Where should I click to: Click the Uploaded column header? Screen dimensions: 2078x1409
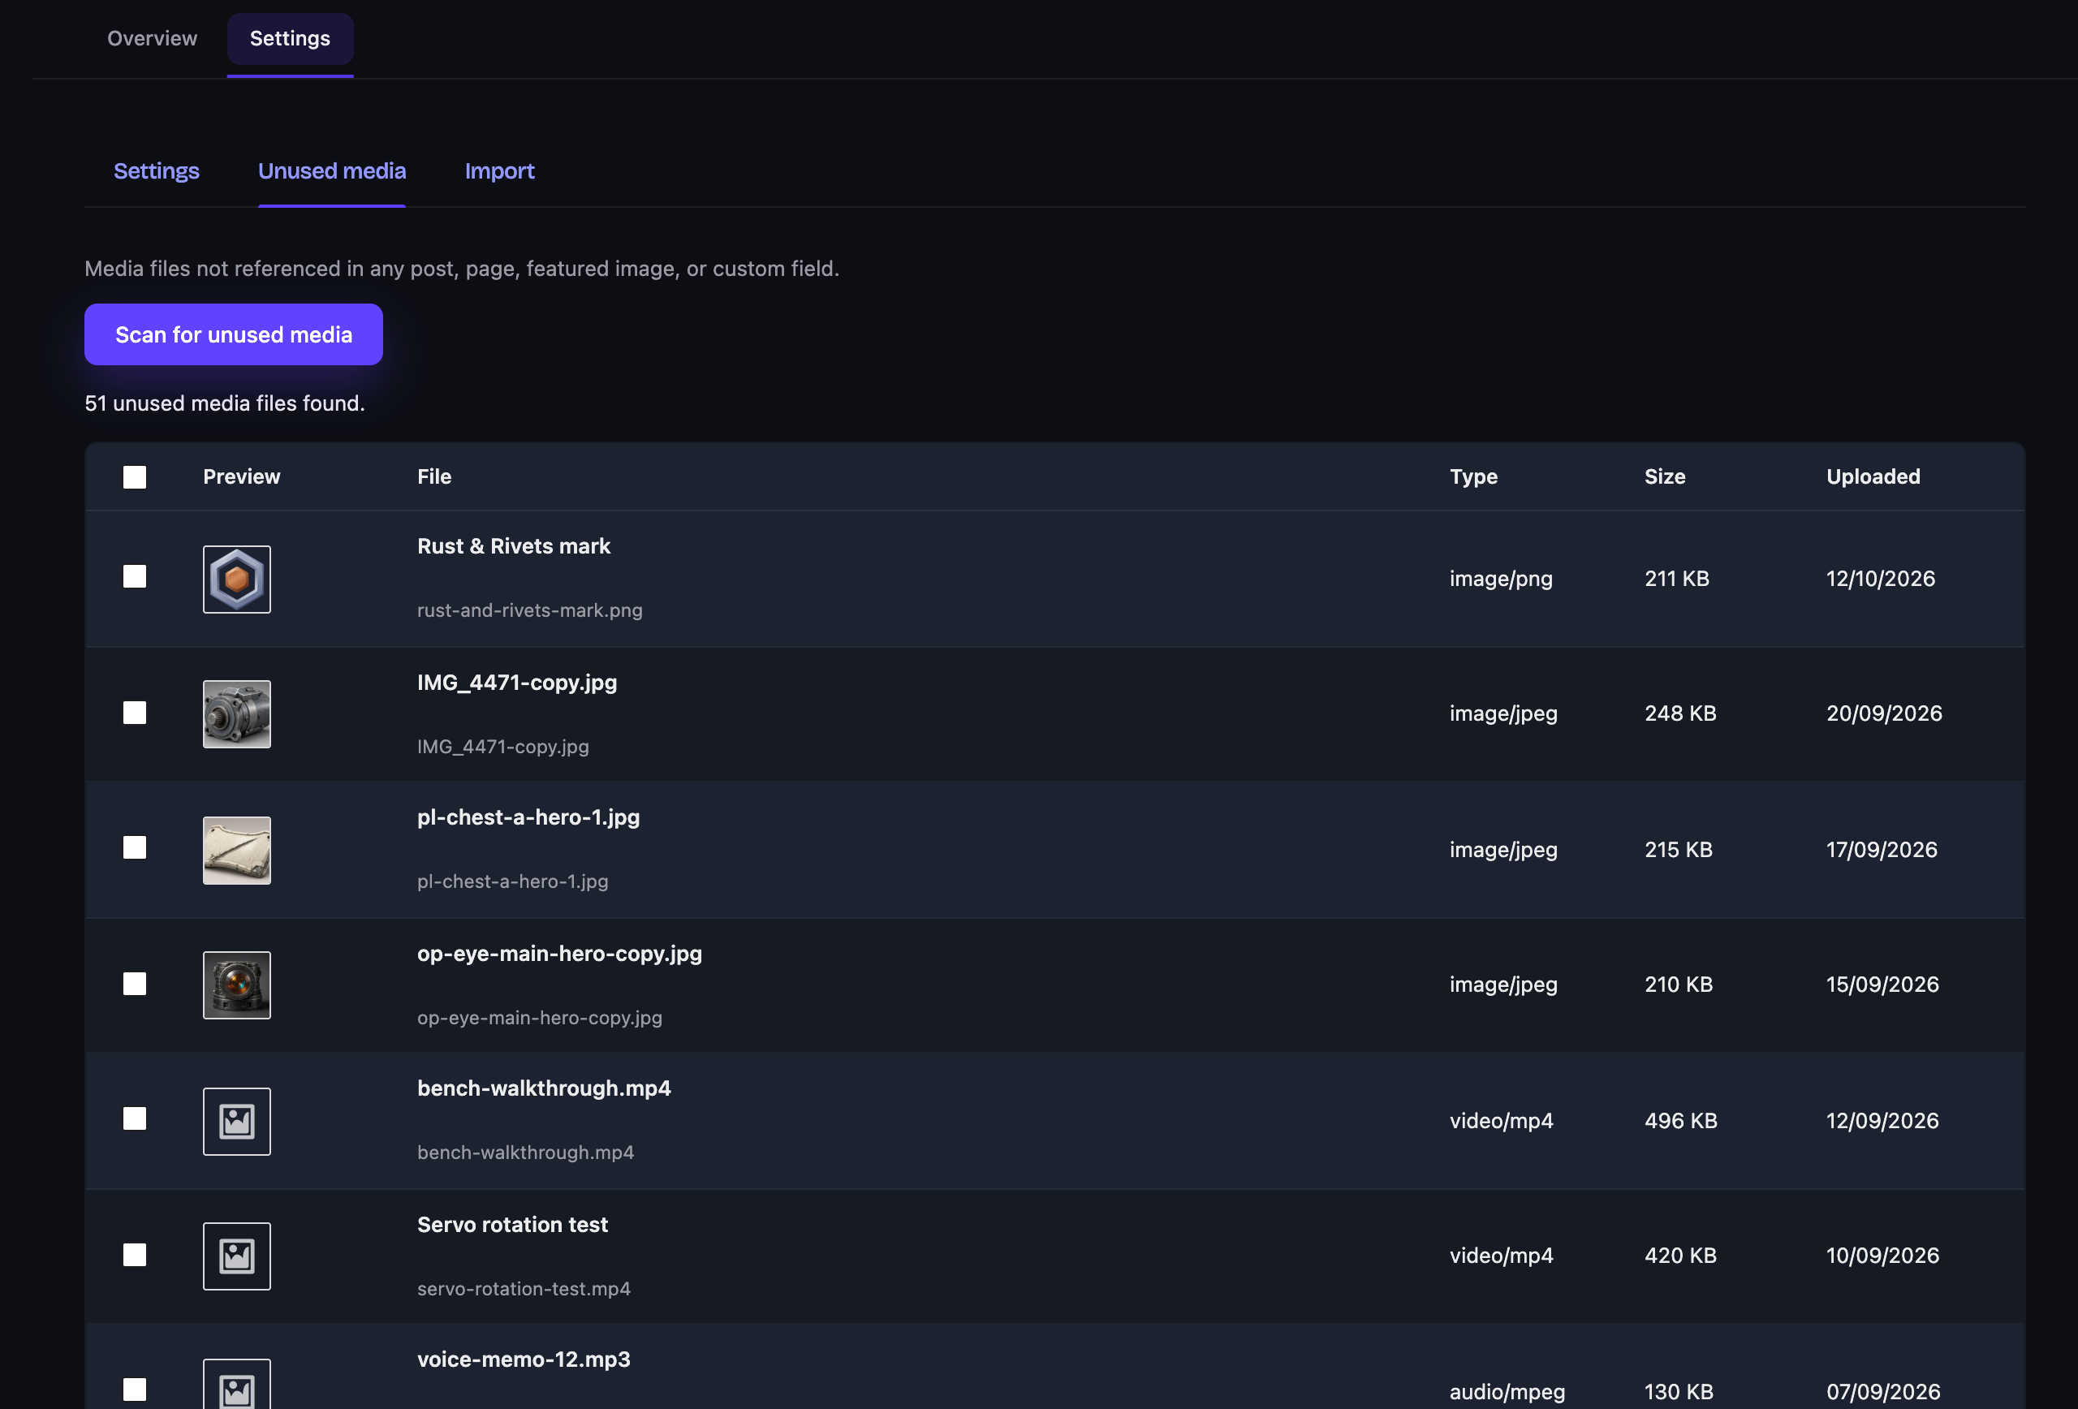(x=1873, y=476)
